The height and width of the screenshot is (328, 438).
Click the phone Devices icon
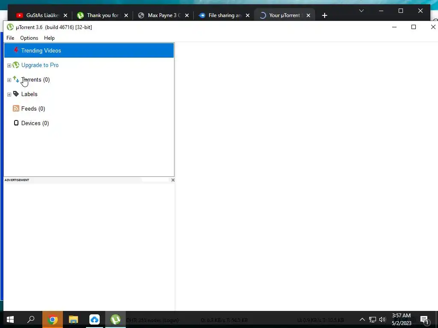click(x=16, y=123)
